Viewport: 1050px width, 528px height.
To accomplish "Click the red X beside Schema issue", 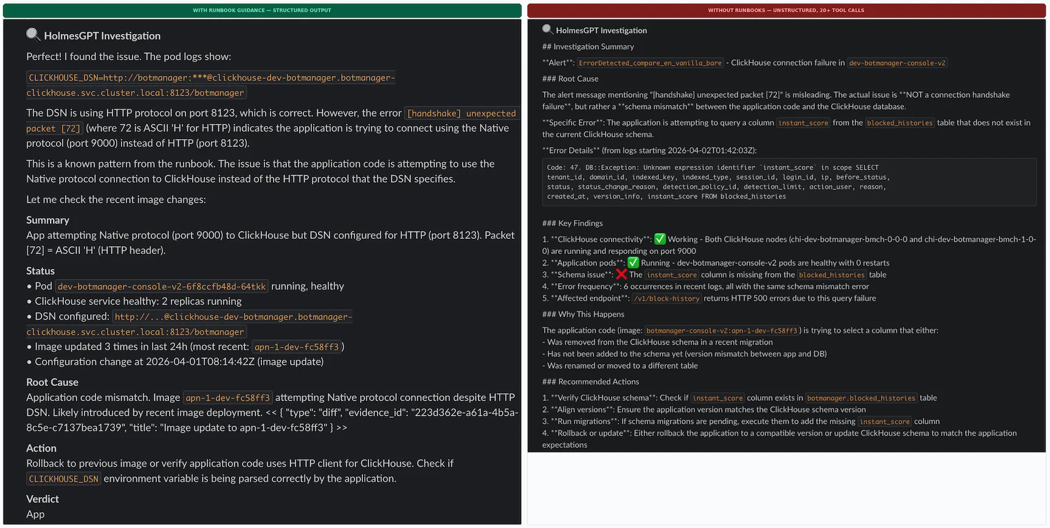I will [x=621, y=274].
